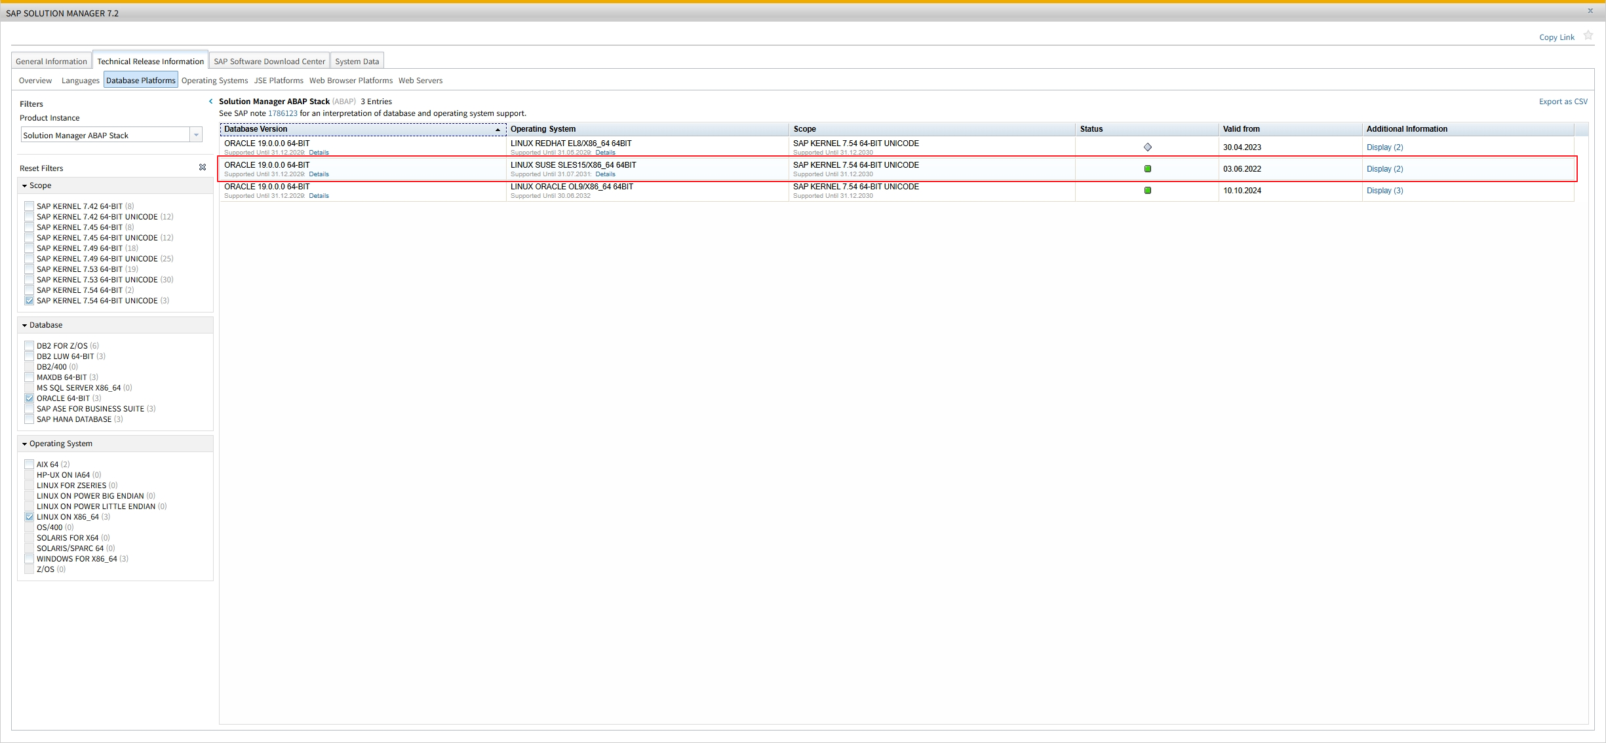Open Display (3) in the ORACLE OL9 row
Screen dimensions: 1606x743
coord(1384,191)
